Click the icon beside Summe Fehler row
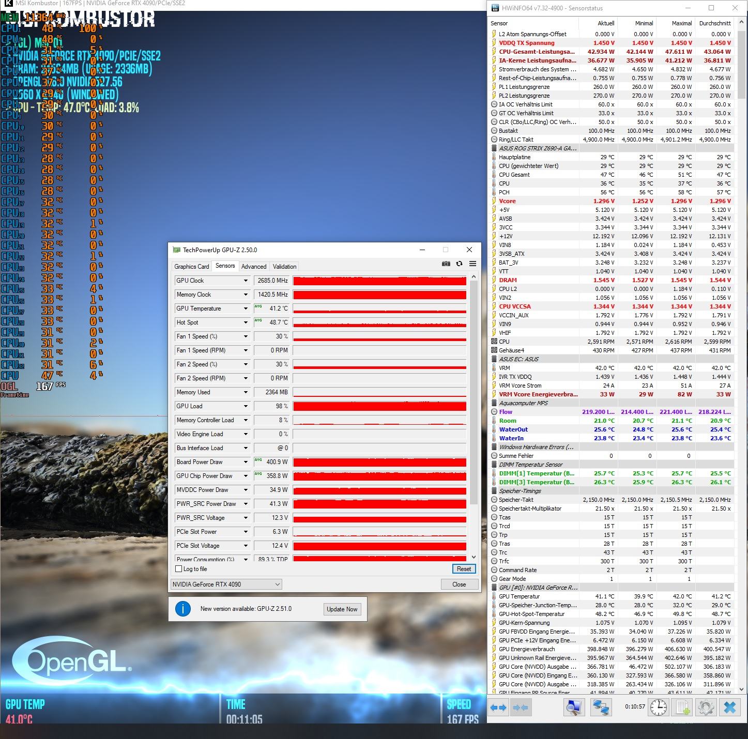Viewport: 748px width, 739px height. tap(494, 456)
